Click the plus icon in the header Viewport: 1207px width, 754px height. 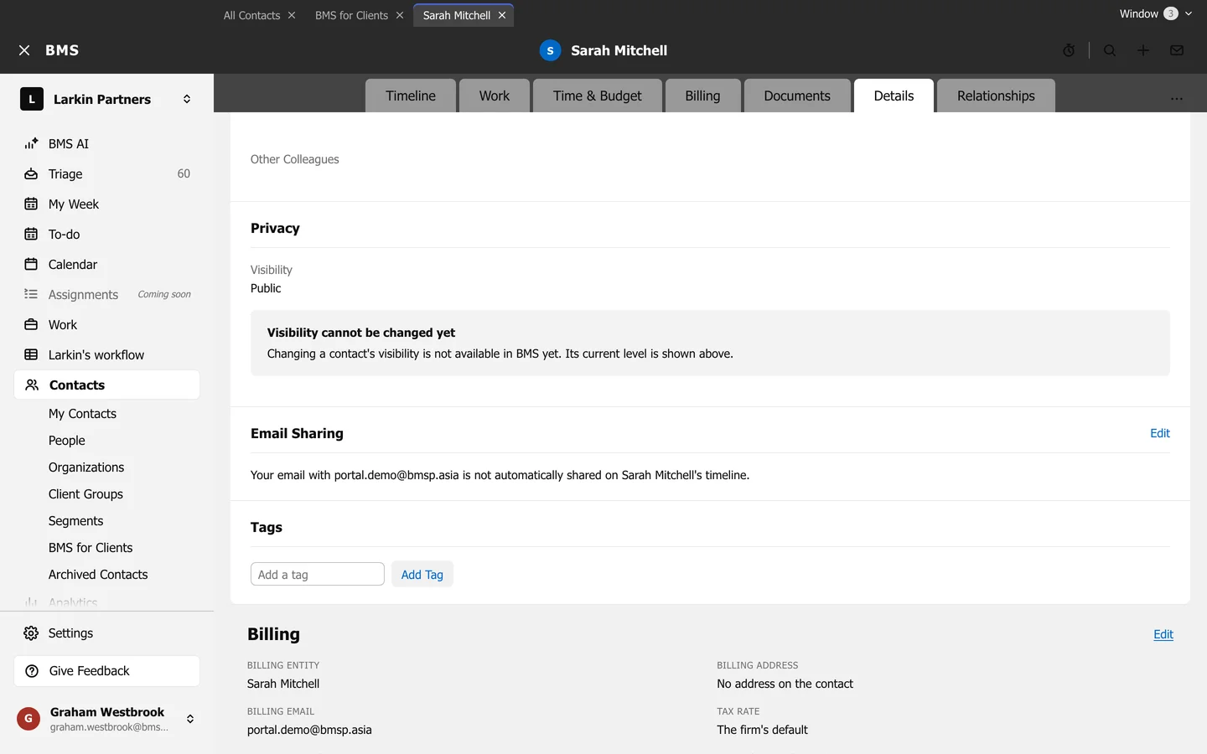click(x=1143, y=50)
